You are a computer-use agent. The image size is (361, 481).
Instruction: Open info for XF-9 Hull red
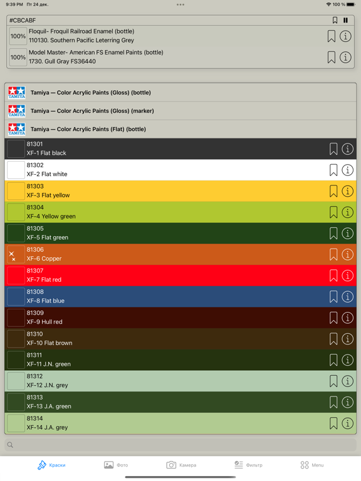tap(347, 318)
